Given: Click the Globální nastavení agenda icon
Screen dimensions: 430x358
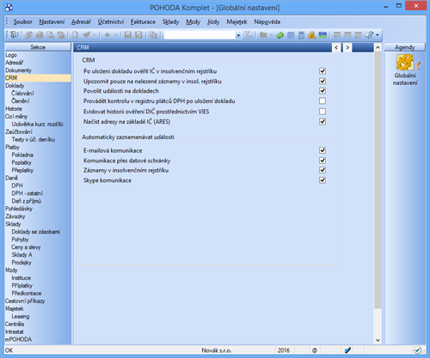Looking at the screenshot, I should click(x=405, y=63).
